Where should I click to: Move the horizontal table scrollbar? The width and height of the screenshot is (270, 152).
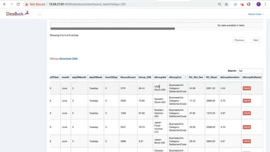pyautogui.click(x=113, y=29)
